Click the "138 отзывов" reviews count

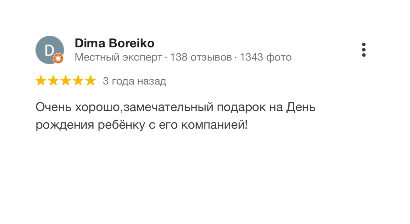201,57
